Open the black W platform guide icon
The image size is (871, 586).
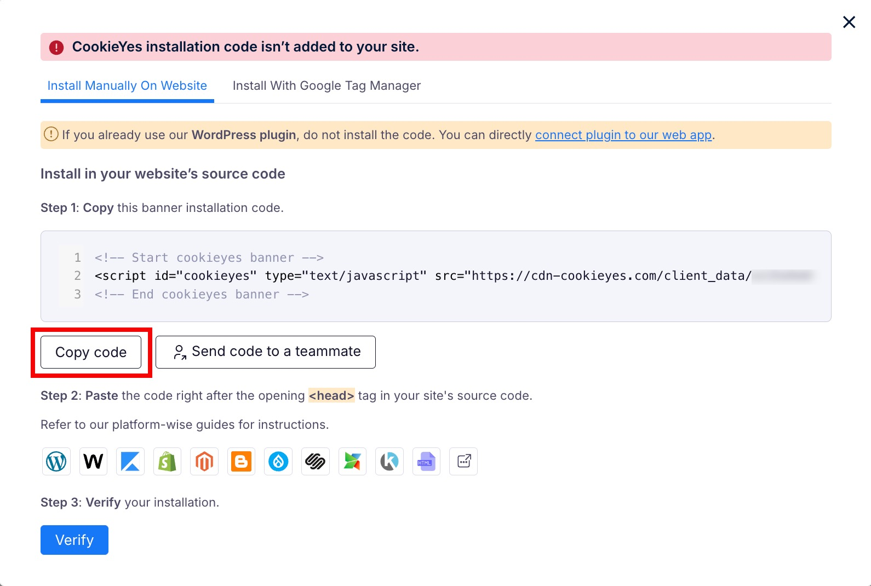tap(93, 461)
